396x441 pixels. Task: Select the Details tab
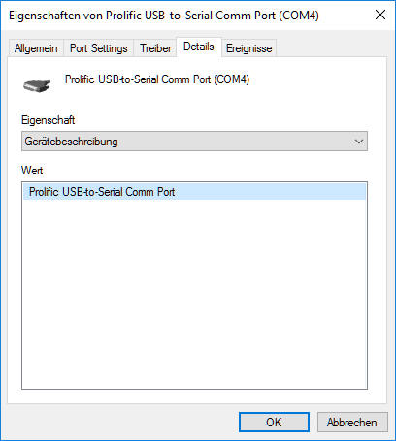[x=199, y=47]
